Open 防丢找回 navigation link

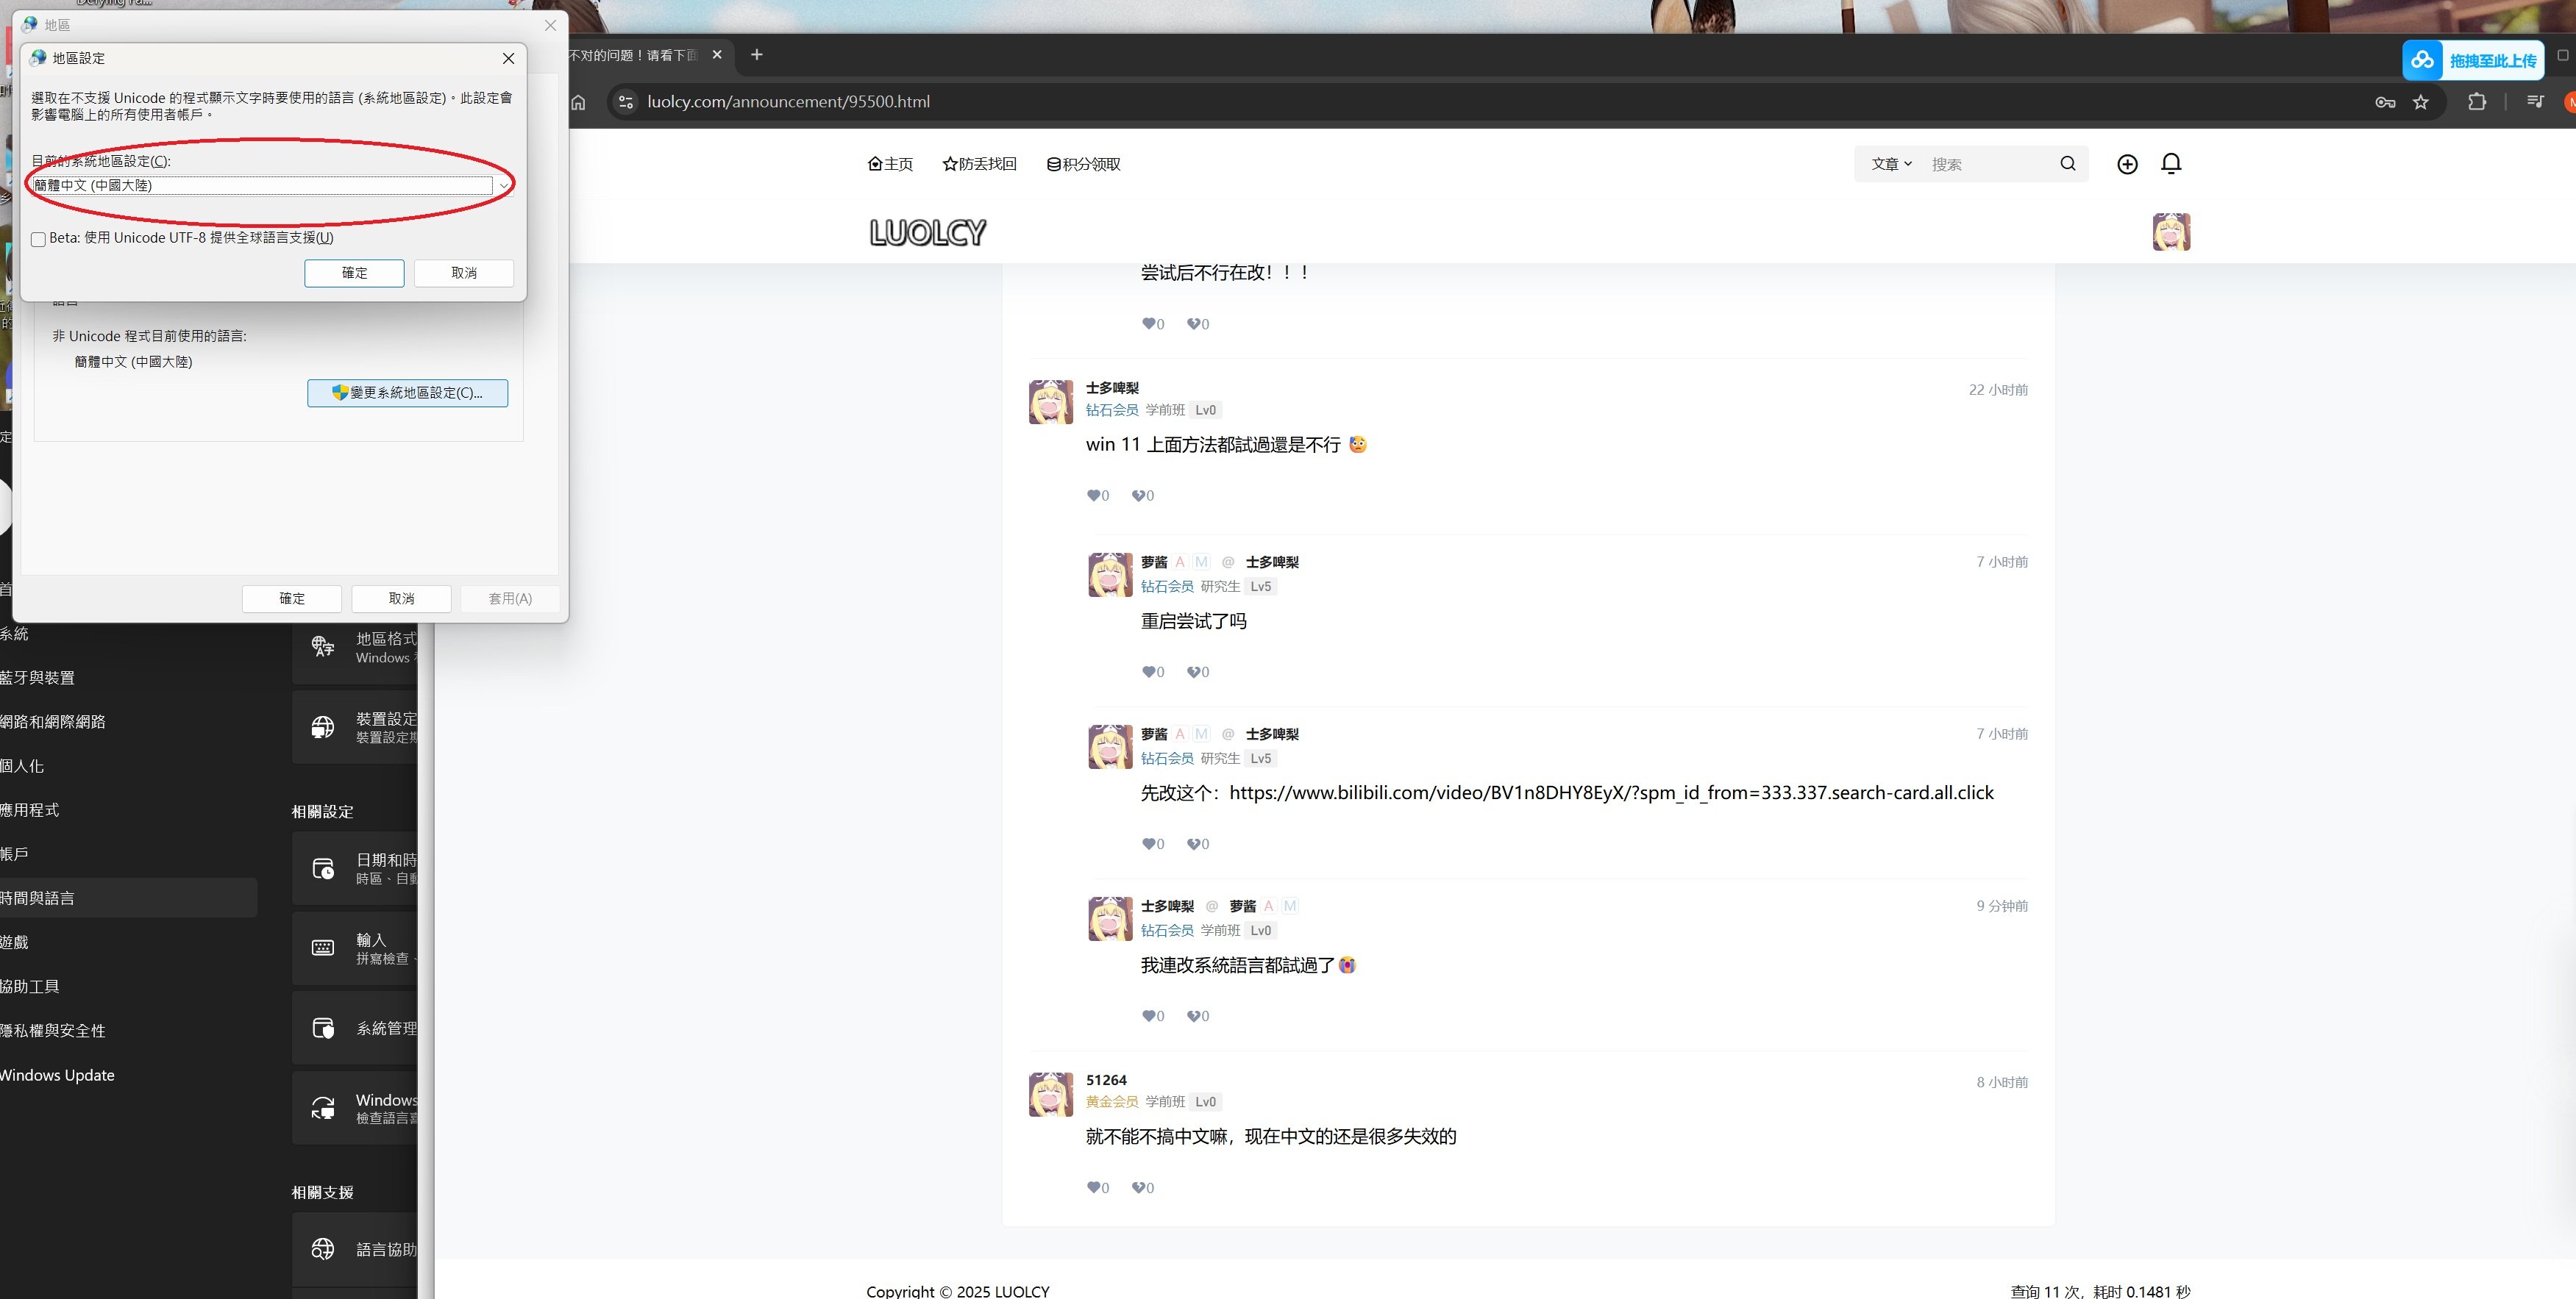tap(979, 164)
